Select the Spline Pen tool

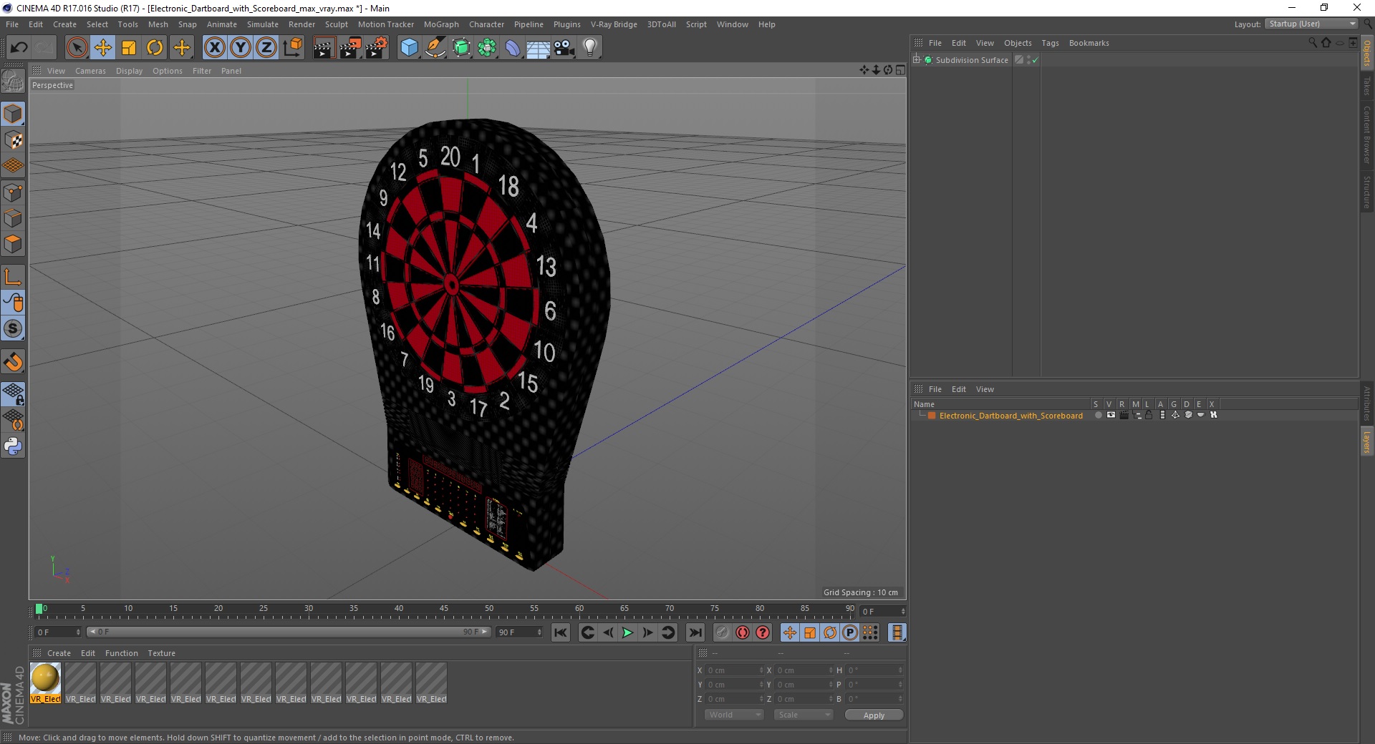click(435, 48)
